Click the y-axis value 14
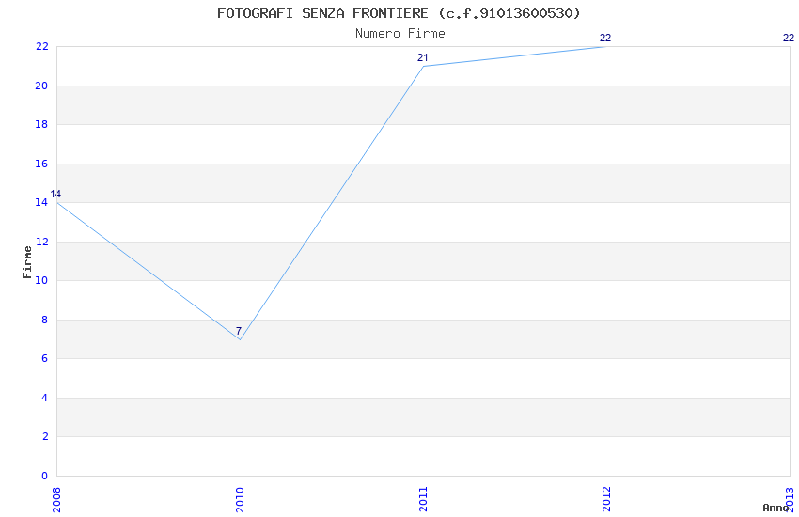Screen dimensions: 799x517 41,203
